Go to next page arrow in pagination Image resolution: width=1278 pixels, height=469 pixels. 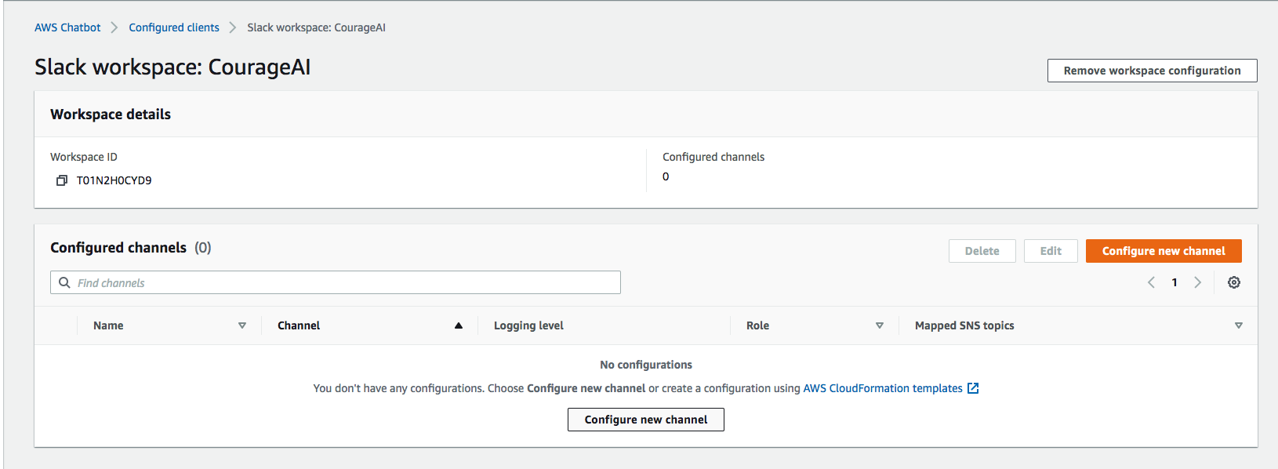[x=1197, y=282]
